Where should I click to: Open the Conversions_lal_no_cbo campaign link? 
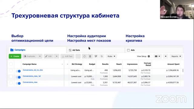[x=33, y=70]
